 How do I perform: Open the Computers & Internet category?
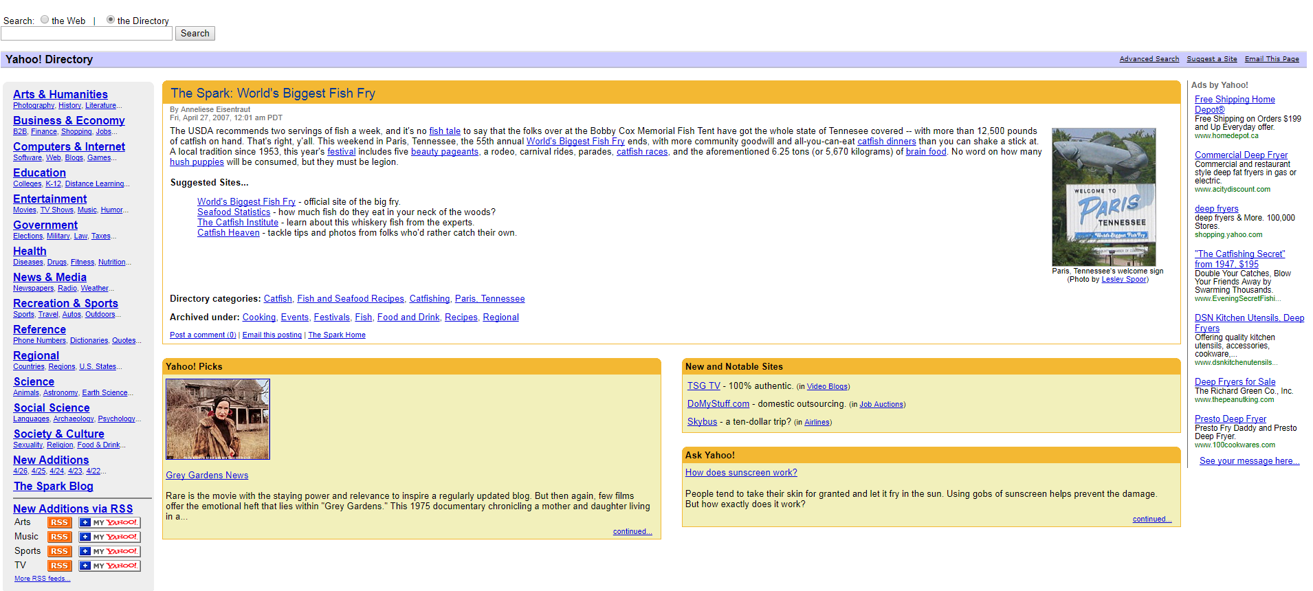point(69,146)
